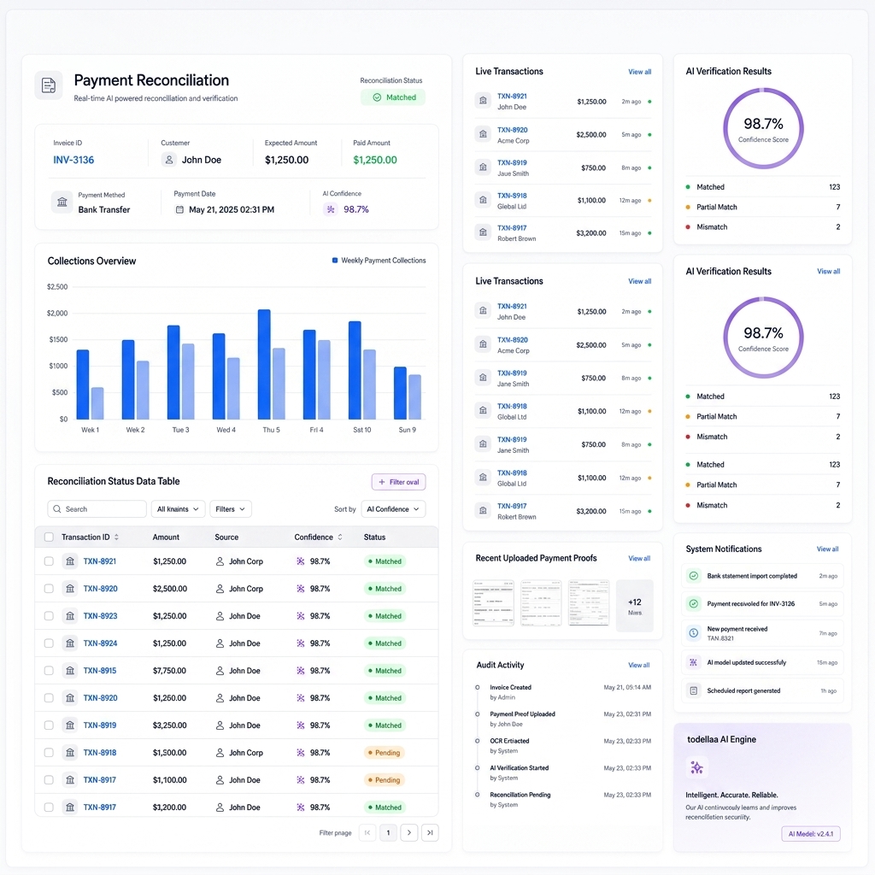Click the person icon in the $1,500.00 row

coord(220,753)
